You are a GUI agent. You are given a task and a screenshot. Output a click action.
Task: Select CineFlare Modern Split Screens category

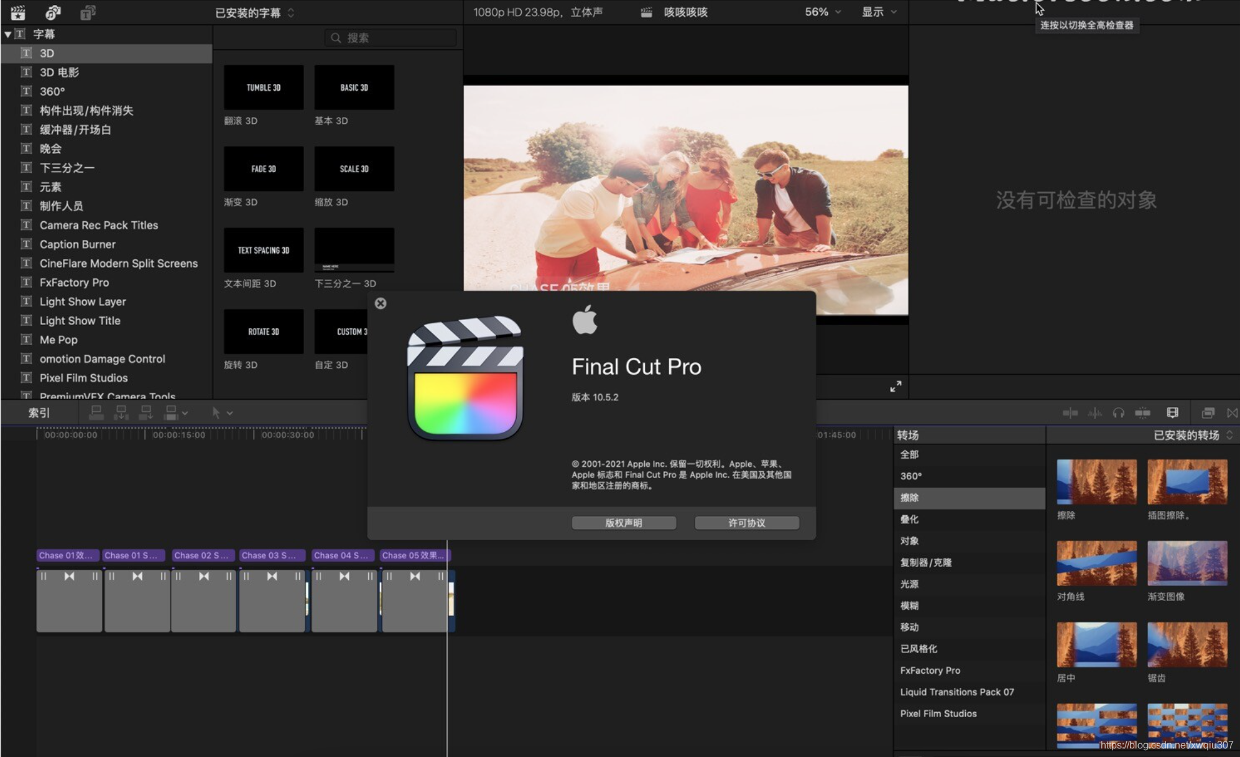click(106, 264)
